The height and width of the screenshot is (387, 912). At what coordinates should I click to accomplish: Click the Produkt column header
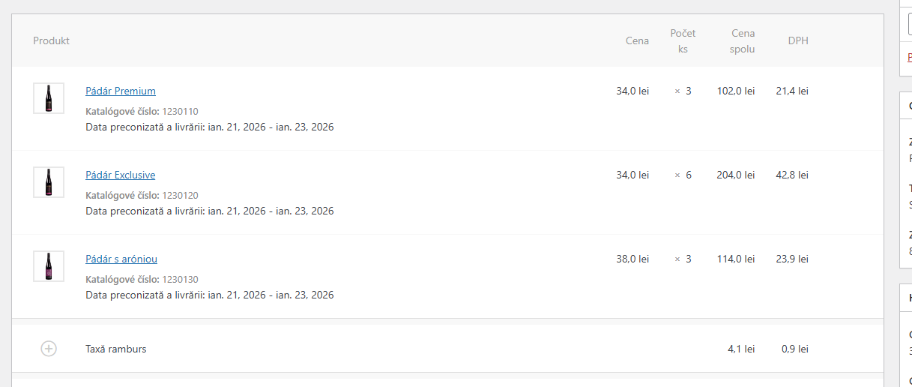click(51, 40)
